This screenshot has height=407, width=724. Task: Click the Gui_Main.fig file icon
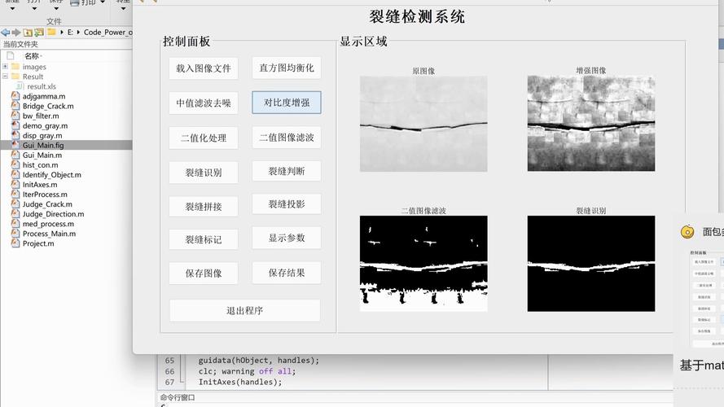coord(15,145)
